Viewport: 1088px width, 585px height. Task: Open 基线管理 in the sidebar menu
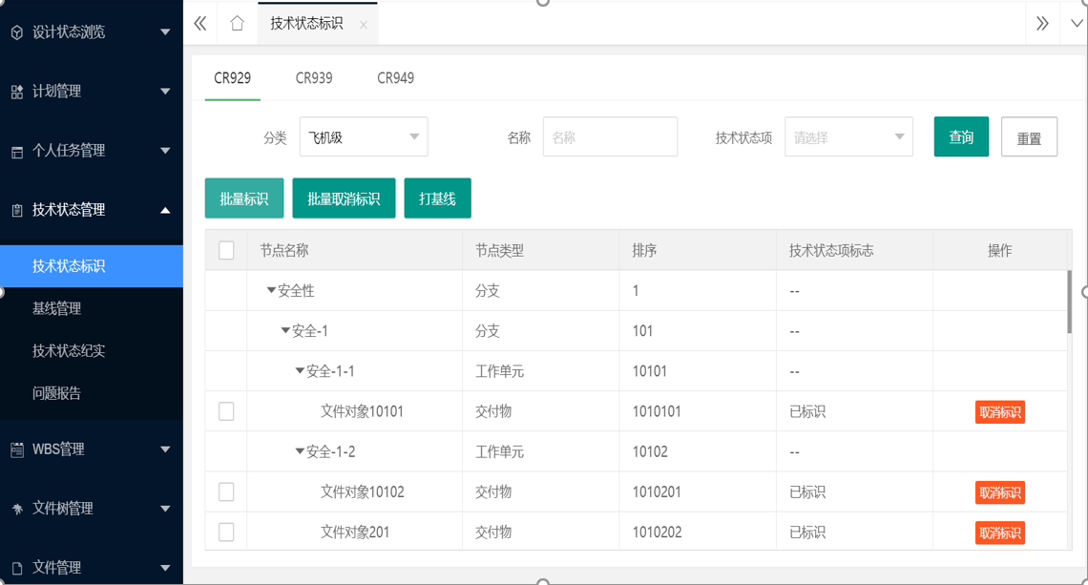pos(57,308)
